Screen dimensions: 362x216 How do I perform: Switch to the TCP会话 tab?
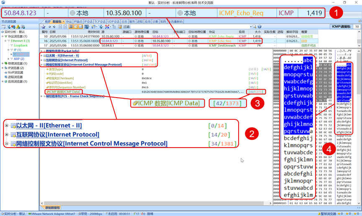(x=100, y=22)
